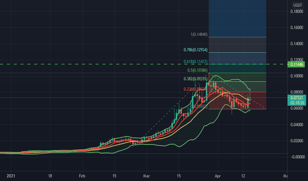Viewport: 308px width, 181px height.
Task: Click price axis value 0.18000
Action: click(297, 11)
